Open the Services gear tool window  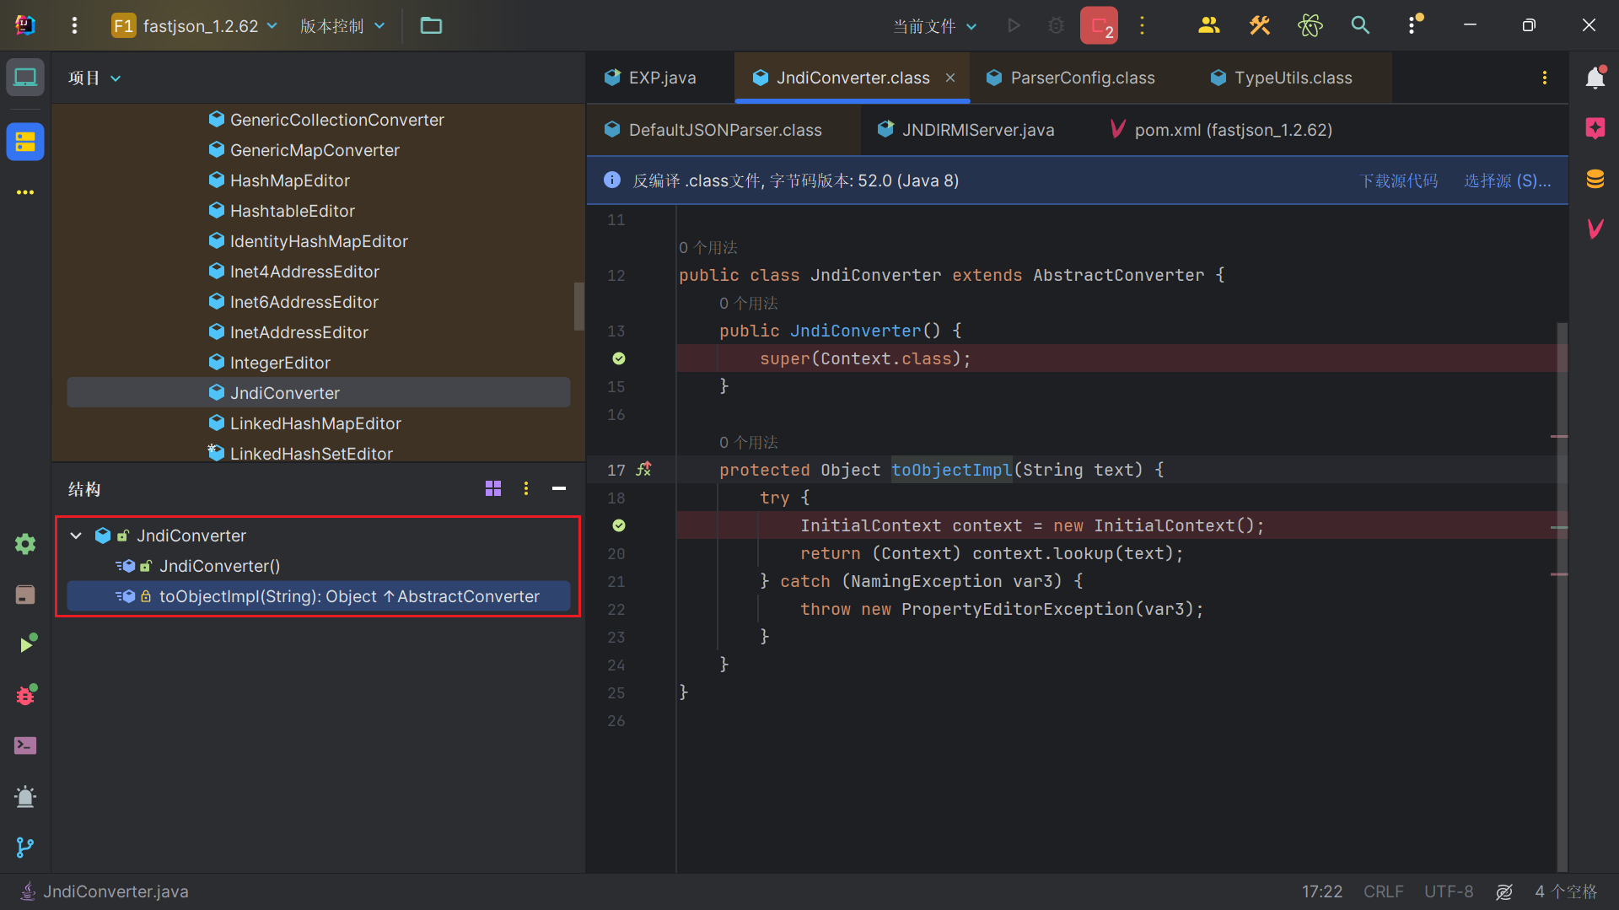25,544
